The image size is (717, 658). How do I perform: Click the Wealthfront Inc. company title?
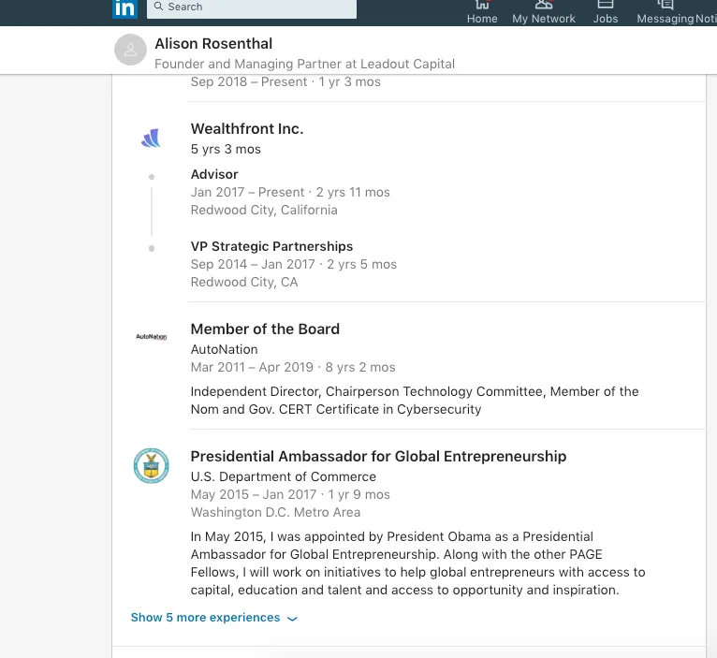(247, 128)
